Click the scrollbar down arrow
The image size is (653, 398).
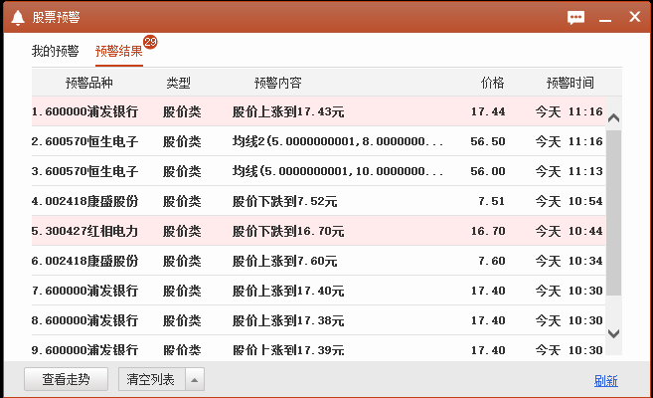click(x=613, y=333)
